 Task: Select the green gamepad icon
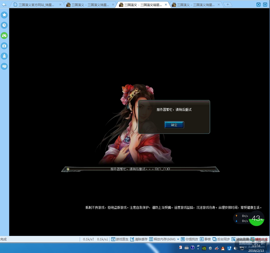[x=4, y=36]
